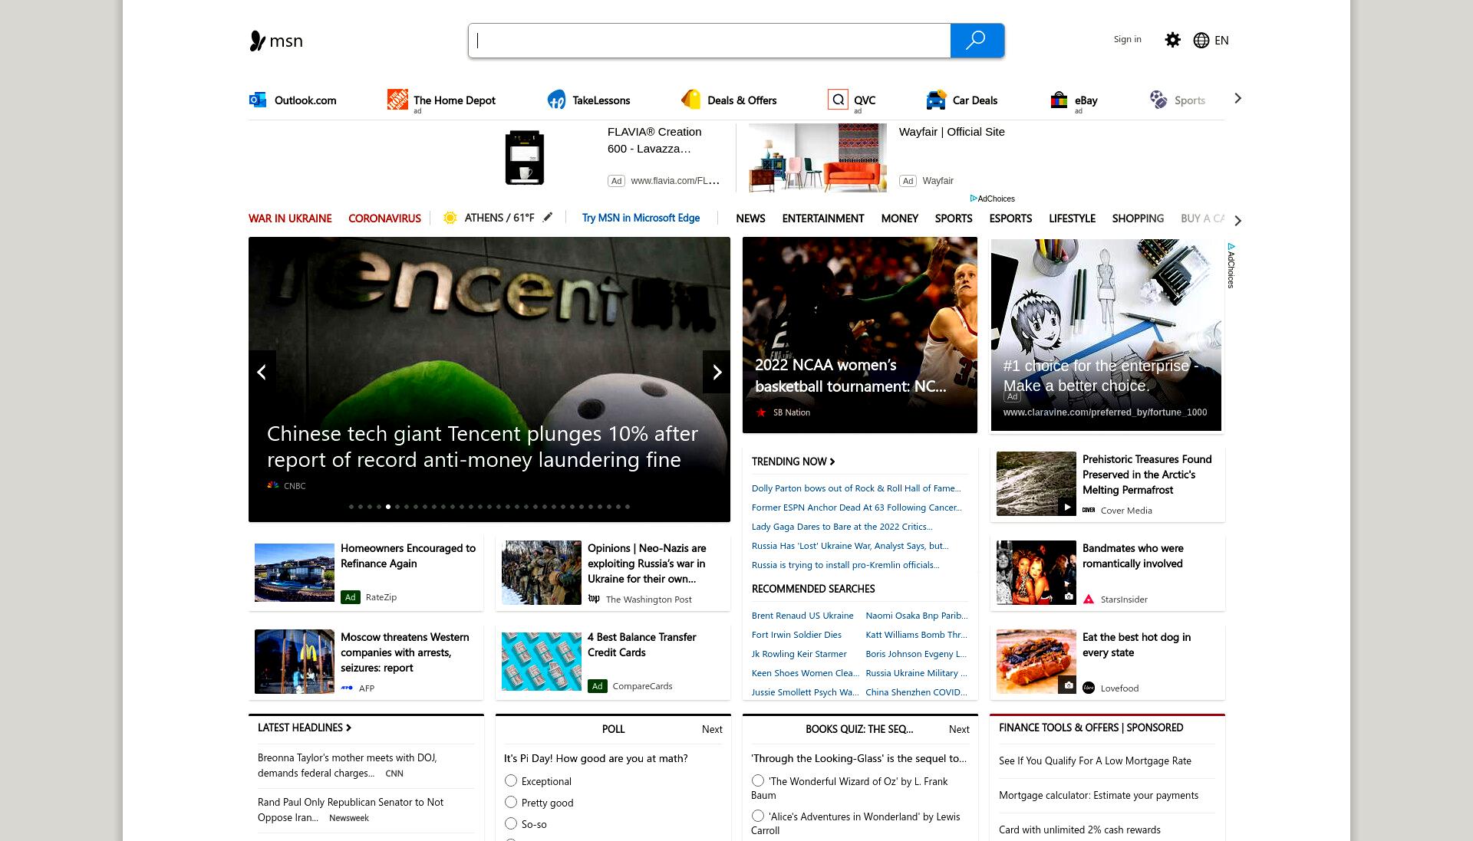
Task: Show next slide in headline carousel
Action: (717, 372)
